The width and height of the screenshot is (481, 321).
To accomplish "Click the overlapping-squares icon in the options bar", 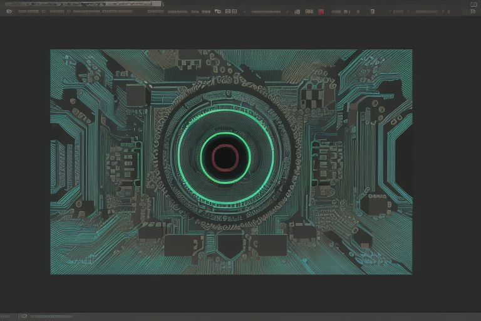I will click(217, 11).
